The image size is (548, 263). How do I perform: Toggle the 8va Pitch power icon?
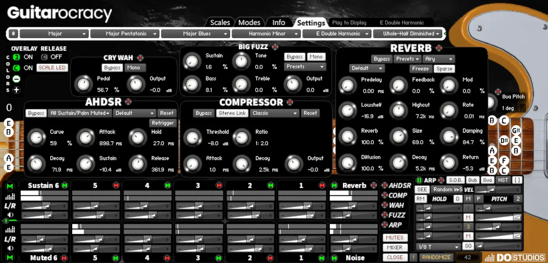(x=499, y=91)
